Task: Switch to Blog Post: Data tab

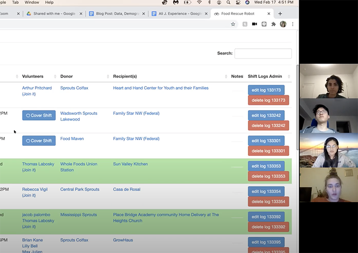Action: [x=117, y=14]
